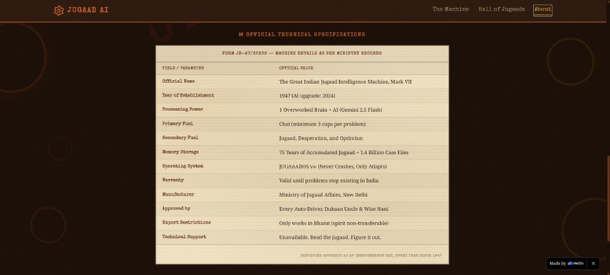Select the Official Name field label

178,82
